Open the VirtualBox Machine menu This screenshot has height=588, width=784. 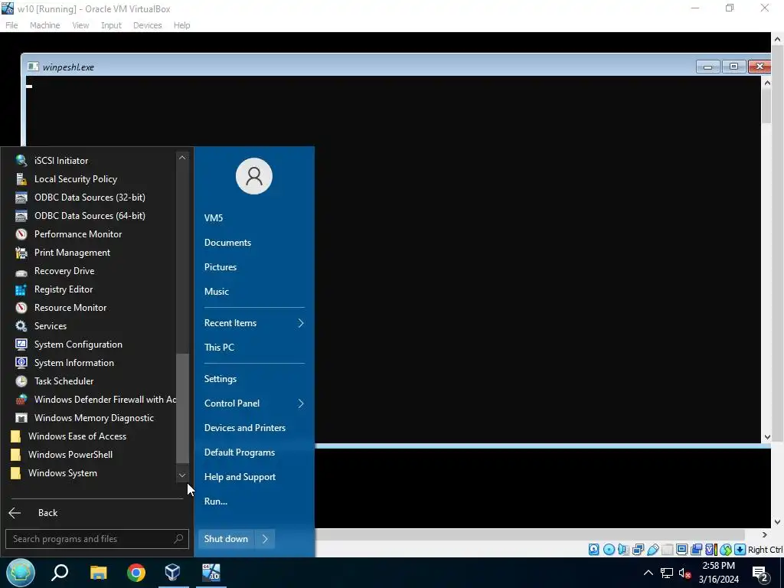coord(44,25)
